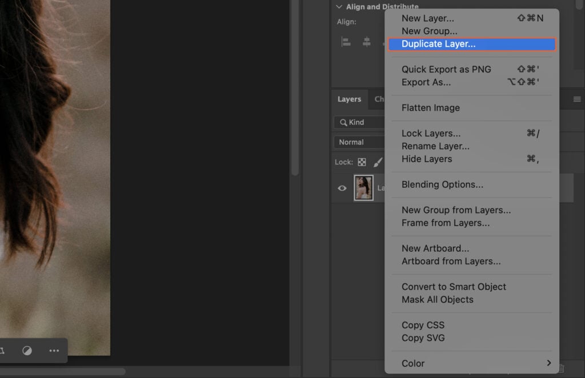
Task: Click the photo layer thumbnail
Action: point(364,187)
